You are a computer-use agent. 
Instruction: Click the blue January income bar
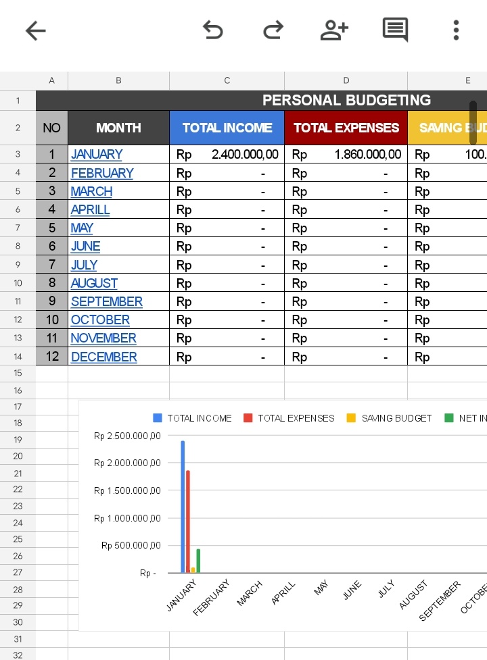[x=183, y=507]
